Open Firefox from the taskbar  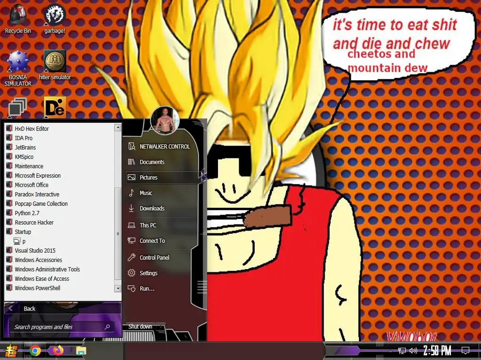pos(58,351)
